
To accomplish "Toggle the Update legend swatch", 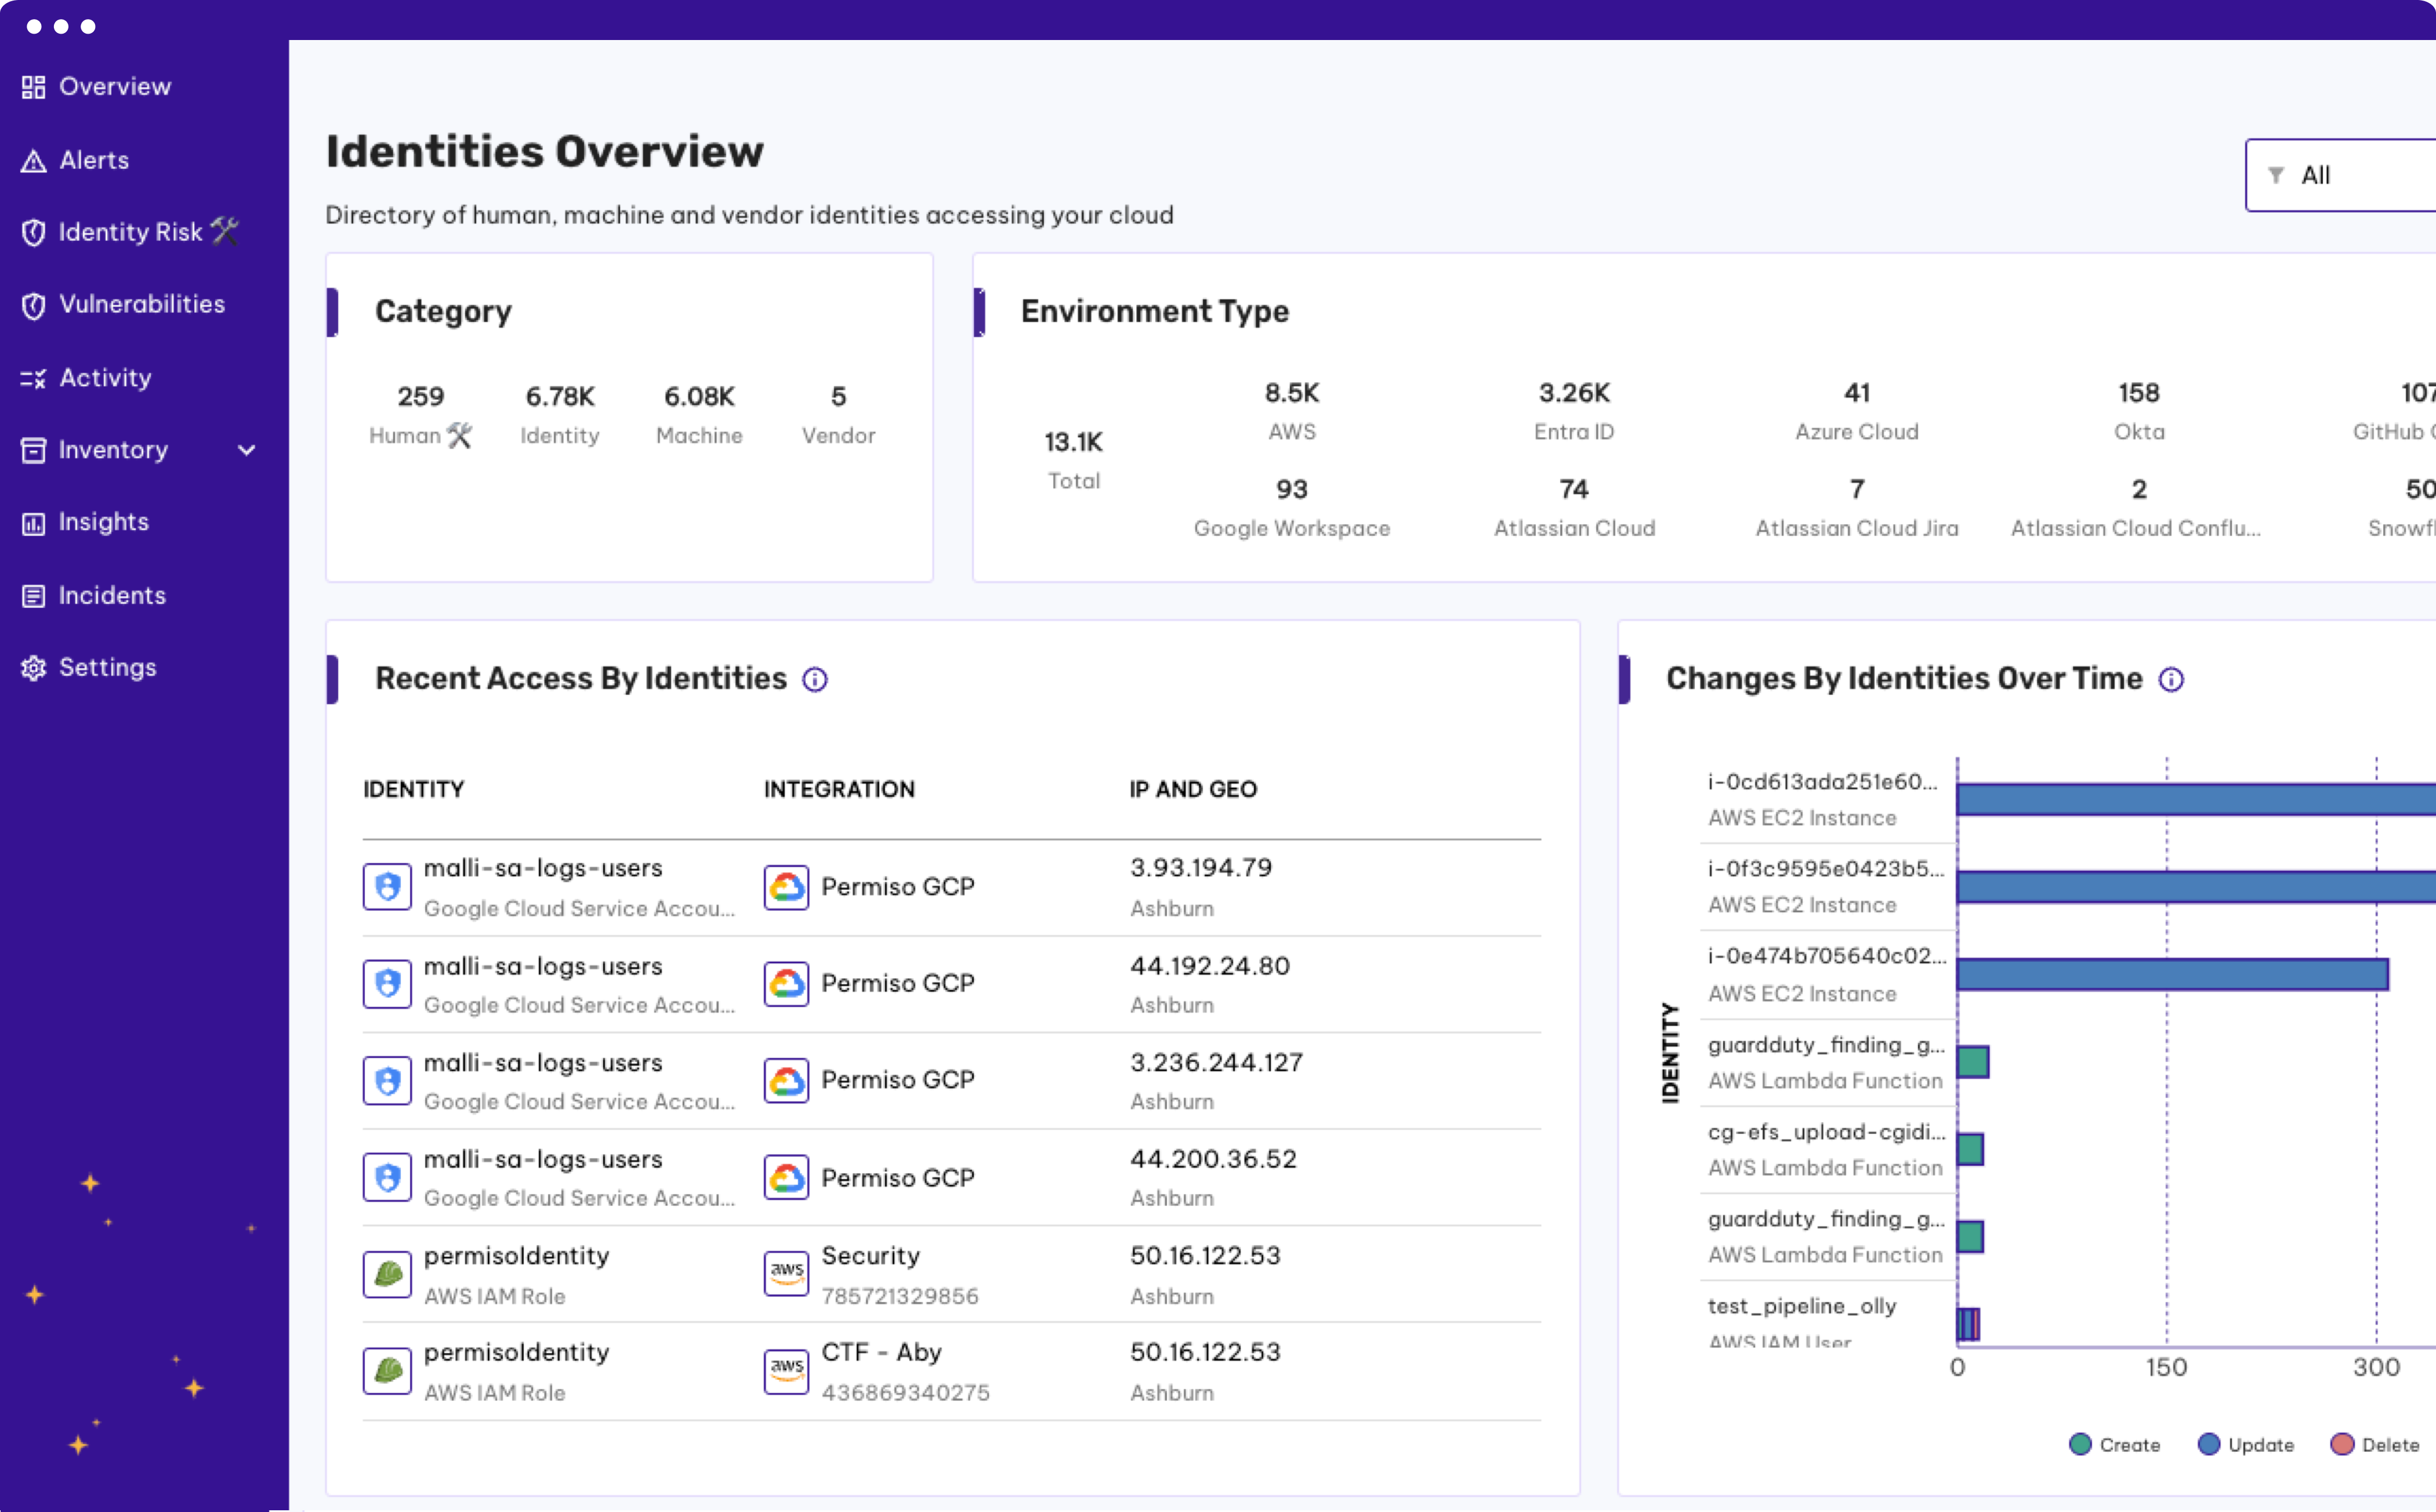I will (2208, 1445).
